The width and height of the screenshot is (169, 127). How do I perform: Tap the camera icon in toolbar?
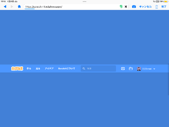(134, 7)
